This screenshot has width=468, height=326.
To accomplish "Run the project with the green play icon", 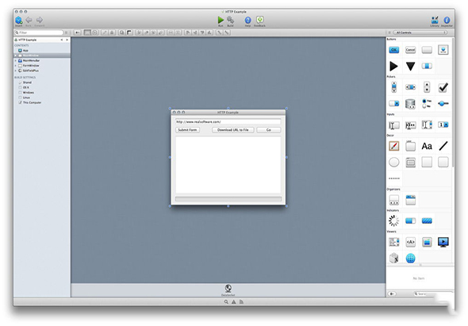I will (x=221, y=20).
